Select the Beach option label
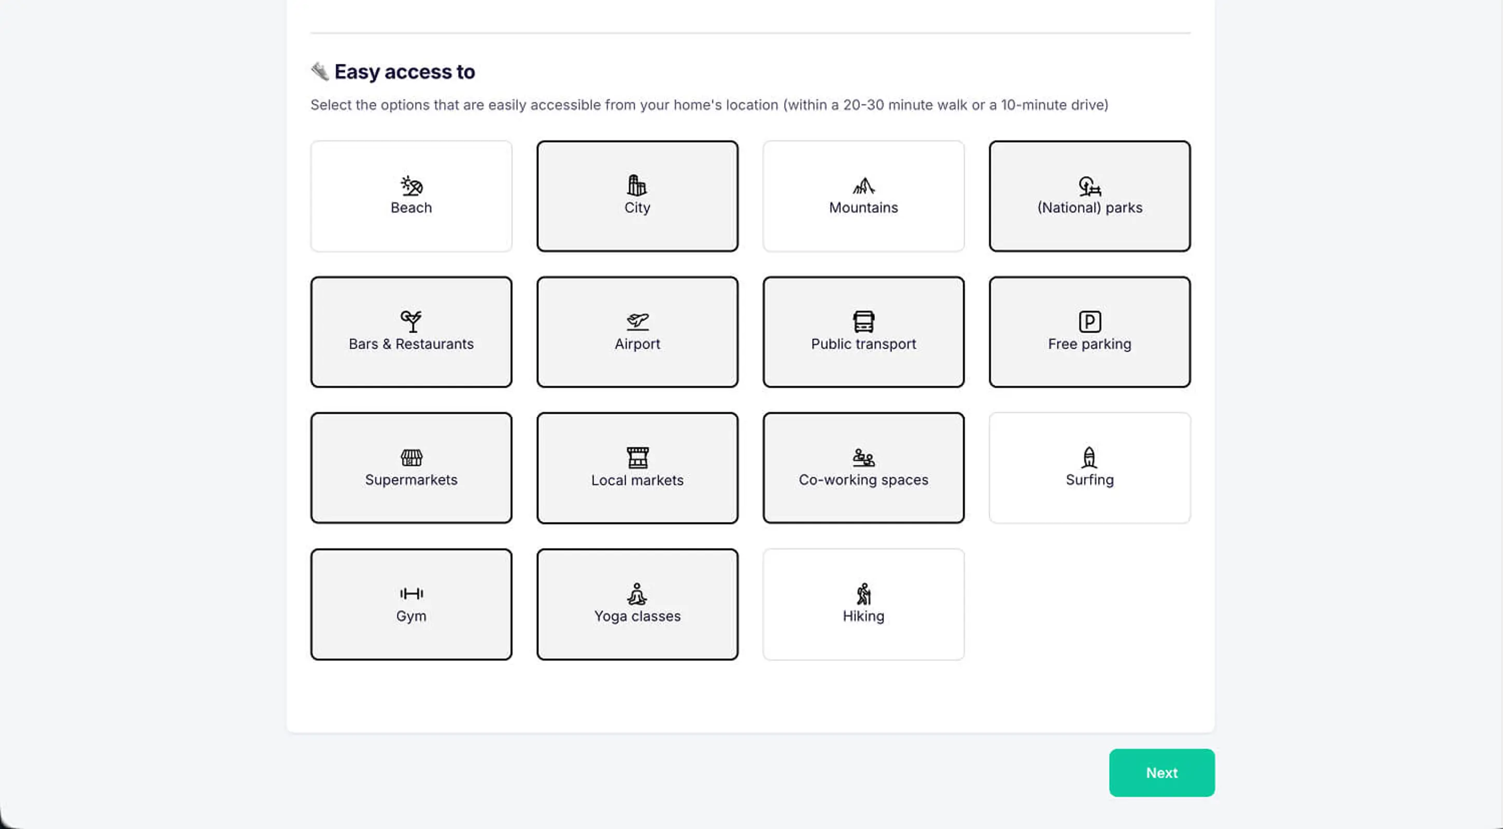 click(x=412, y=208)
